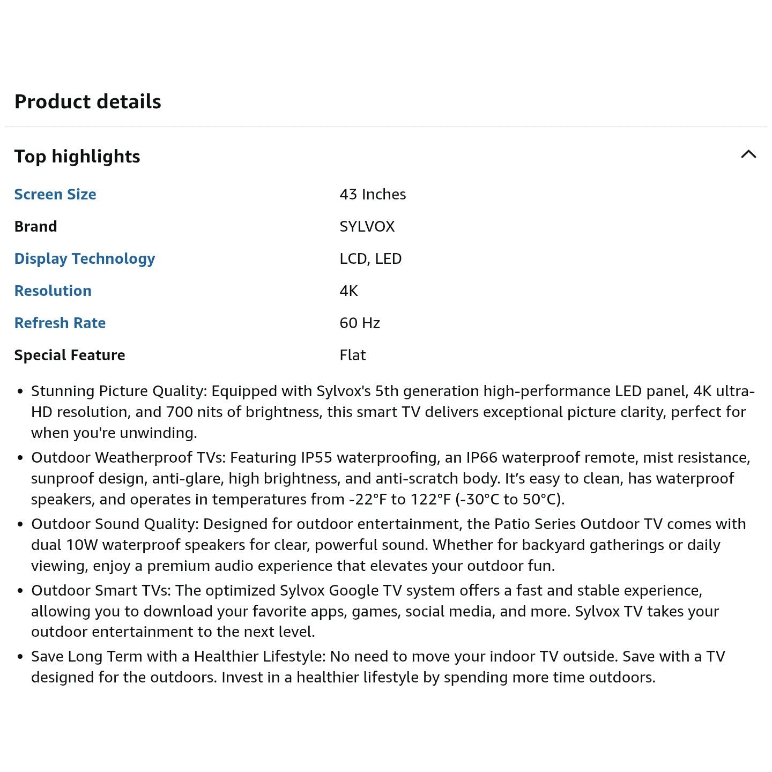
Task: Click the Top highlights heading
Action: [x=77, y=157]
